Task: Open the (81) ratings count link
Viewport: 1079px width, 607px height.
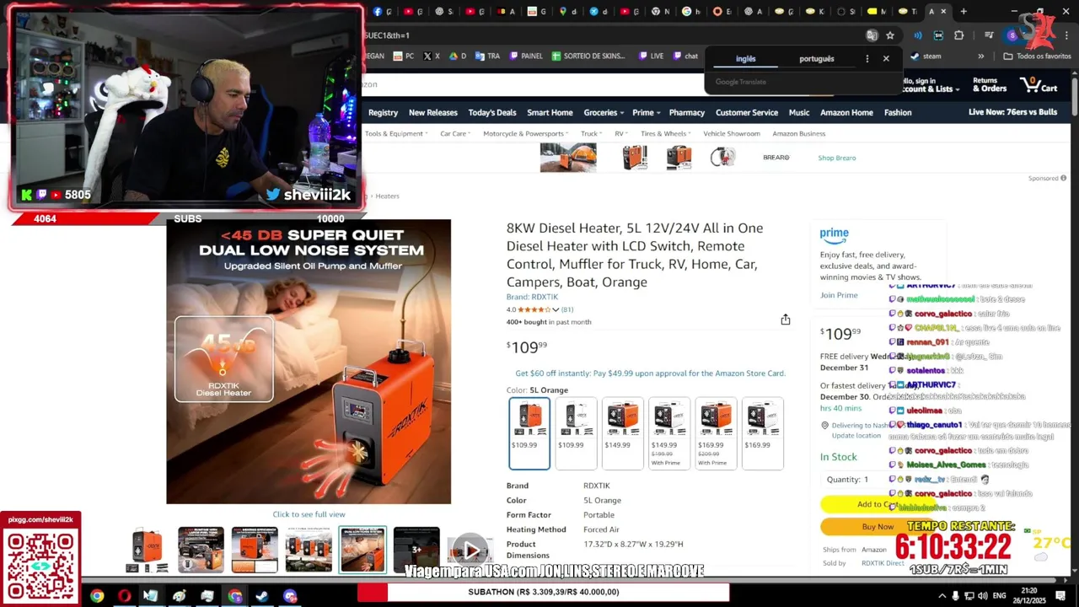Action: coord(567,309)
